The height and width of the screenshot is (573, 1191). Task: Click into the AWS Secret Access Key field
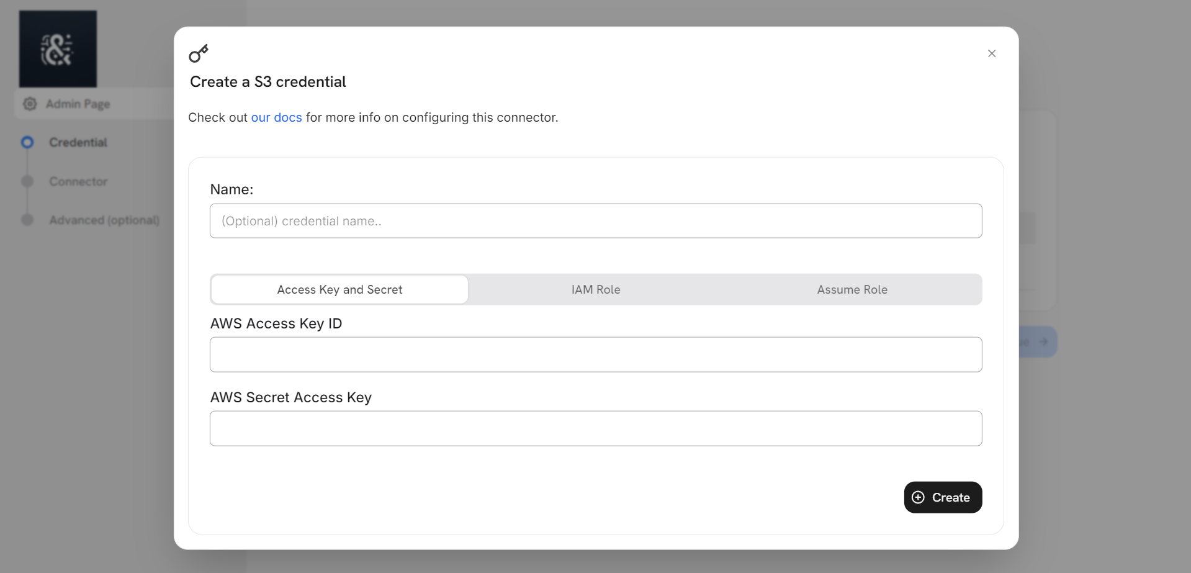click(595, 428)
